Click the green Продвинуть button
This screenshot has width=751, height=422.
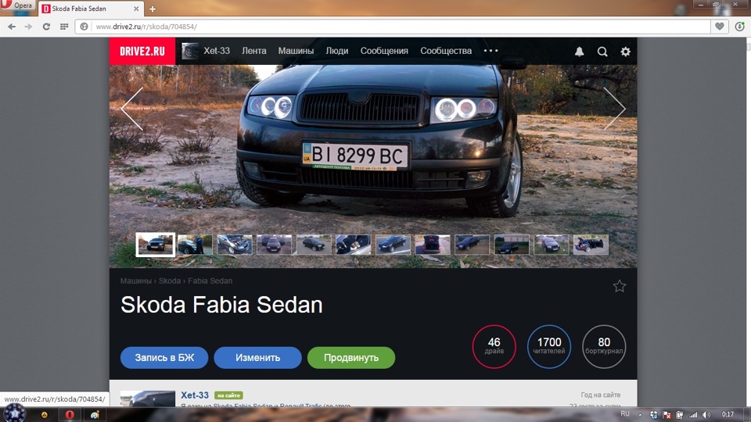pos(351,357)
